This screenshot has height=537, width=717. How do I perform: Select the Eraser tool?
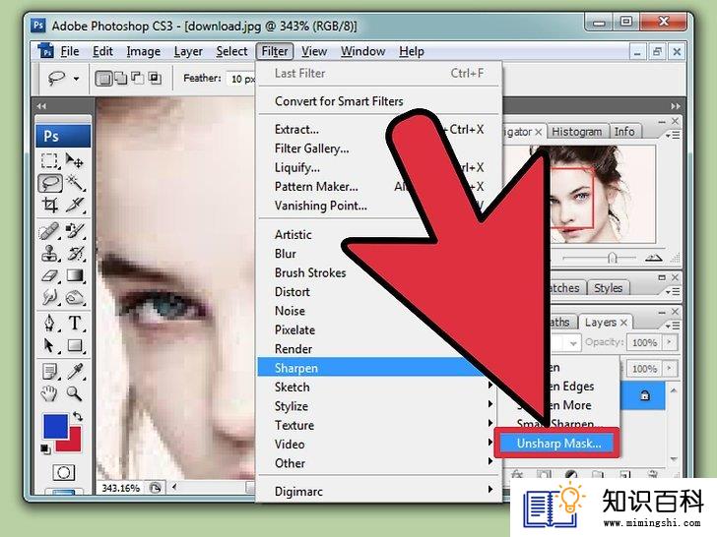point(49,275)
